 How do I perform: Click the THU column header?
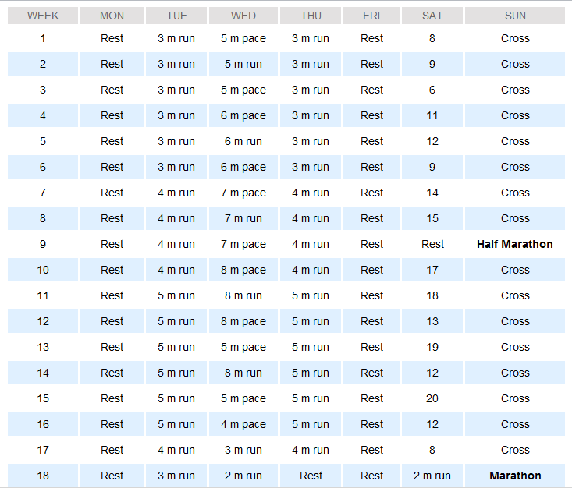[311, 16]
